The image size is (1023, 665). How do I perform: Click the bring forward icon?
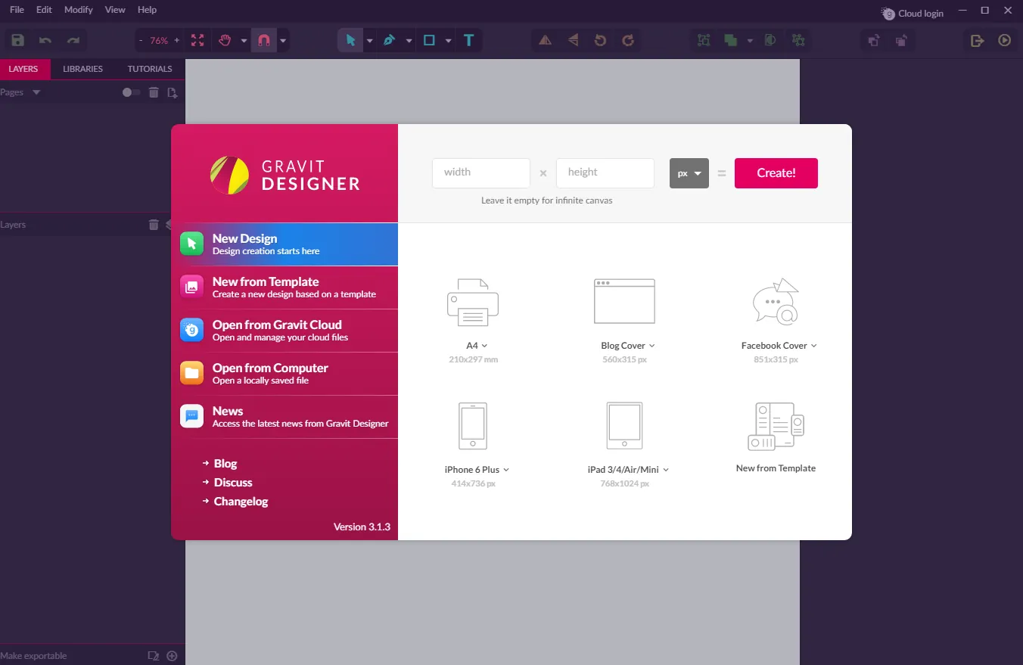[873, 40]
